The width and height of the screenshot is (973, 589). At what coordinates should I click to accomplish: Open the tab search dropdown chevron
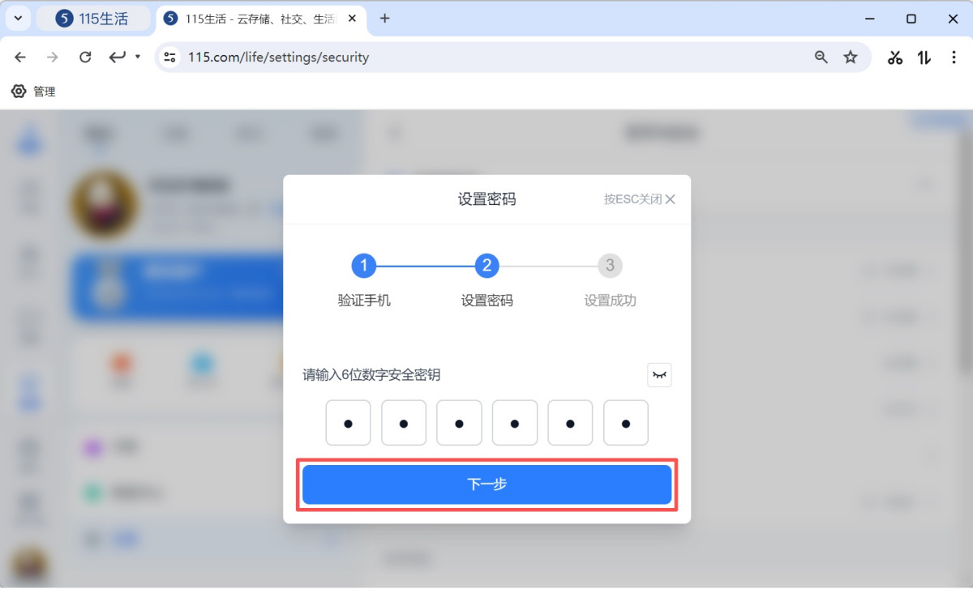18,19
